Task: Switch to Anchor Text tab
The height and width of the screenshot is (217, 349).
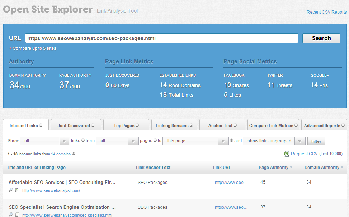Action: click(222, 125)
